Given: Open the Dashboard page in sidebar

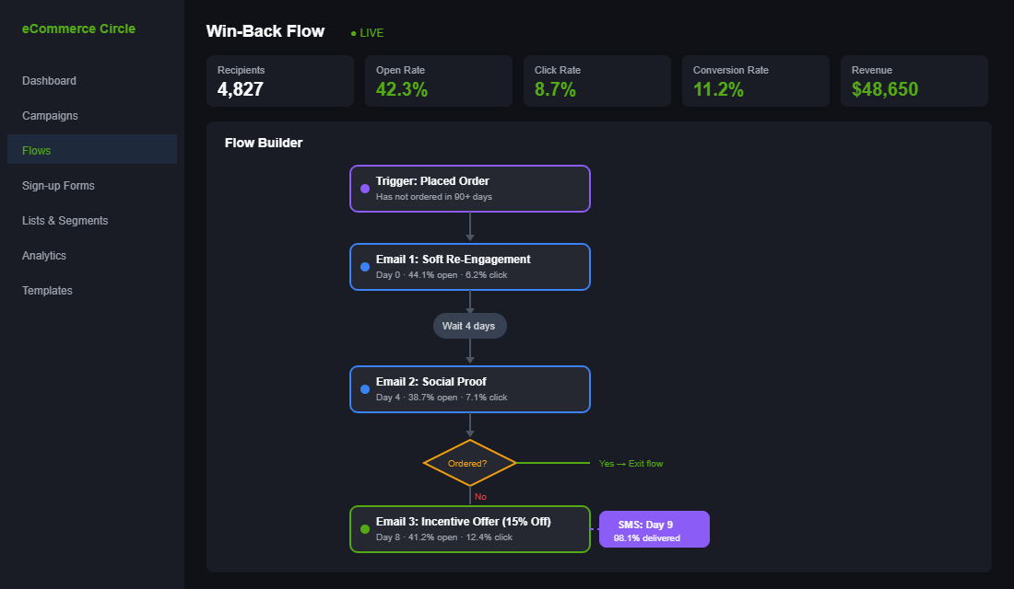Looking at the screenshot, I should click(50, 81).
